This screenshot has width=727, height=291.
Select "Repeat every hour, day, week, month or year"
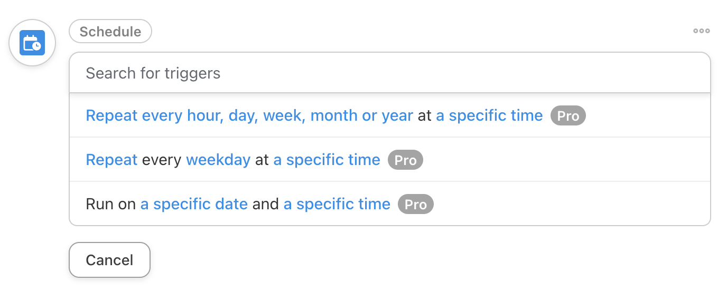(x=249, y=116)
